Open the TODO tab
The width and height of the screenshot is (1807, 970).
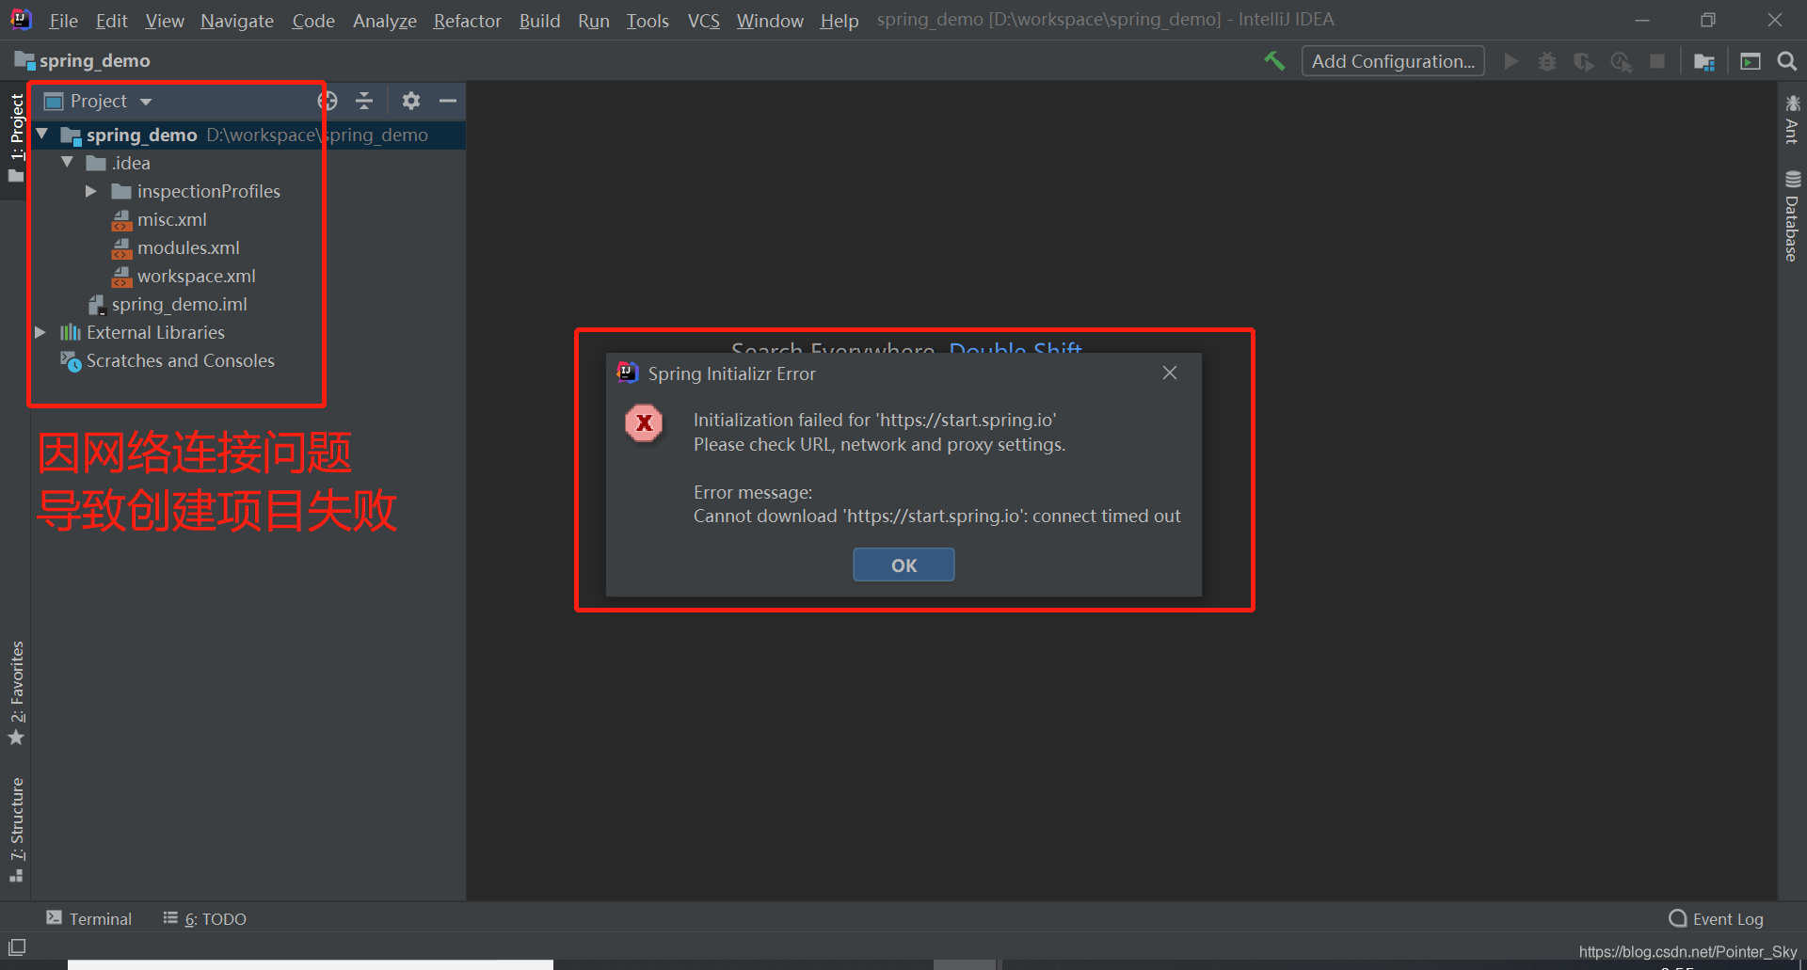(205, 919)
